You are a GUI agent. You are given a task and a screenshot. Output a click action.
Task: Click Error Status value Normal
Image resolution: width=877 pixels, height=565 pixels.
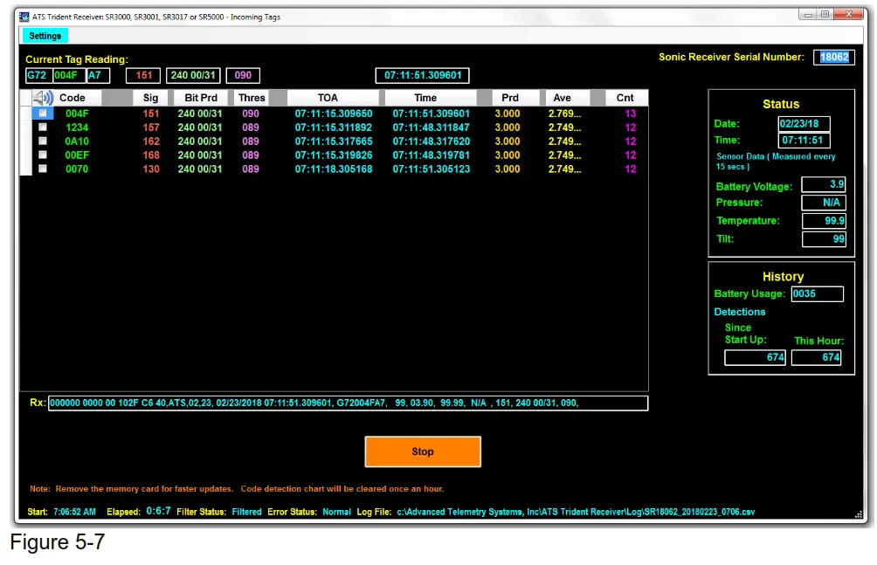click(x=336, y=512)
